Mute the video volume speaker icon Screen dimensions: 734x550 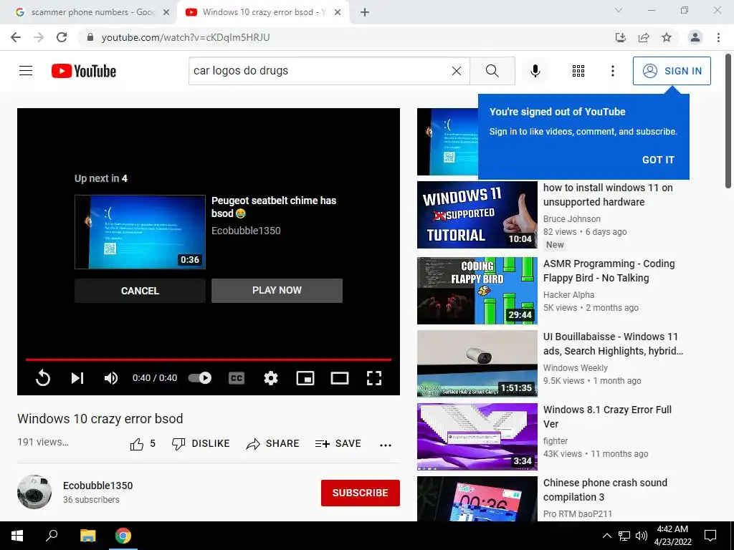click(111, 378)
